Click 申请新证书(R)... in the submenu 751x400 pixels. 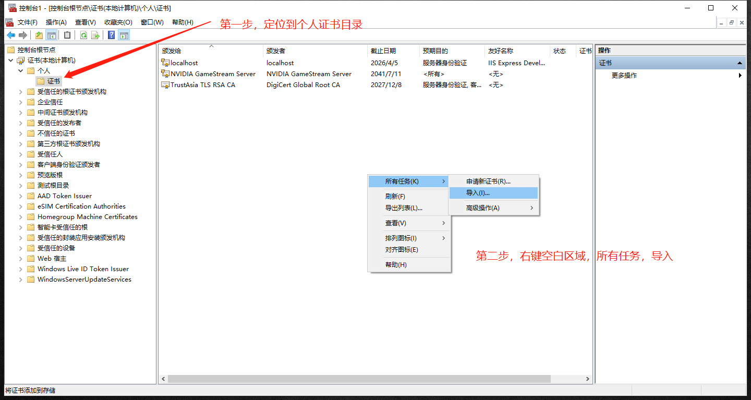point(488,181)
